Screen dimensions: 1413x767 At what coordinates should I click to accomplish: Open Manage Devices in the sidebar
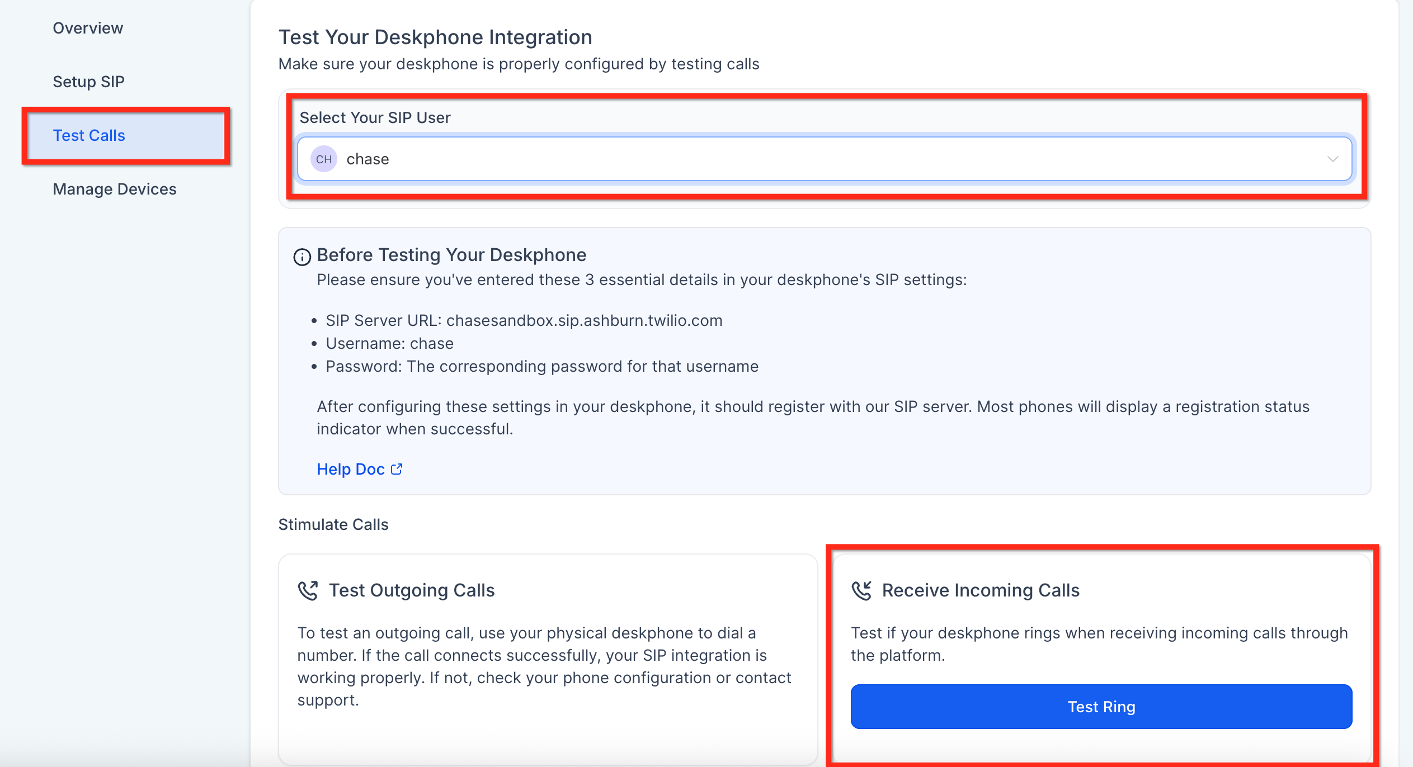click(114, 189)
